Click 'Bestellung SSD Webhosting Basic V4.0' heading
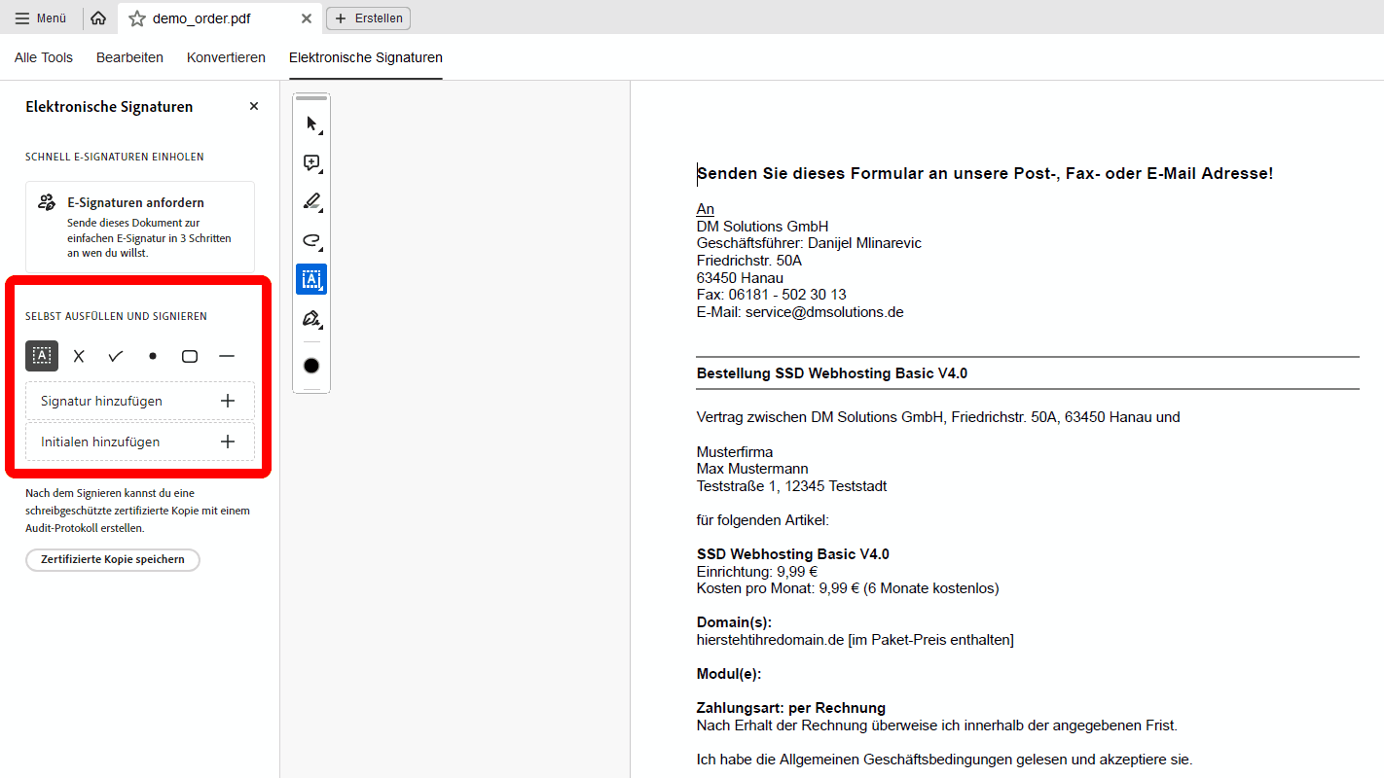This screenshot has height=778, width=1384. 832,373
